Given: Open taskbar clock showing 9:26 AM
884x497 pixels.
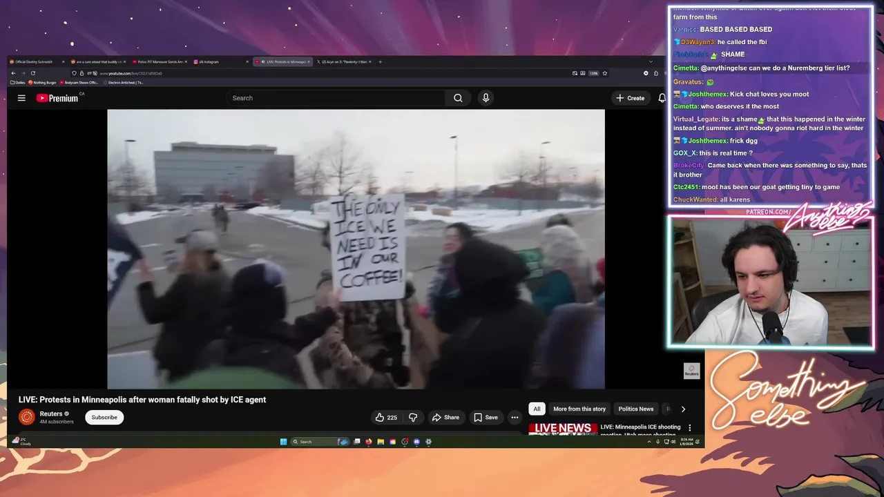Looking at the screenshot, I should click(686, 442).
